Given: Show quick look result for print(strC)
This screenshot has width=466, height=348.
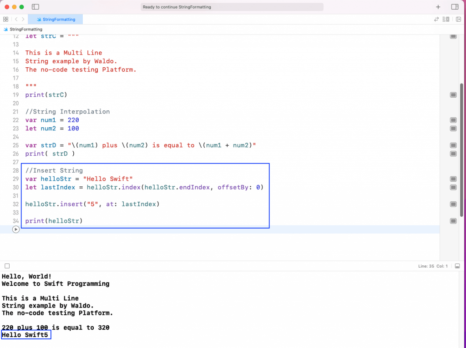Looking at the screenshot, I should coord(453,94).
